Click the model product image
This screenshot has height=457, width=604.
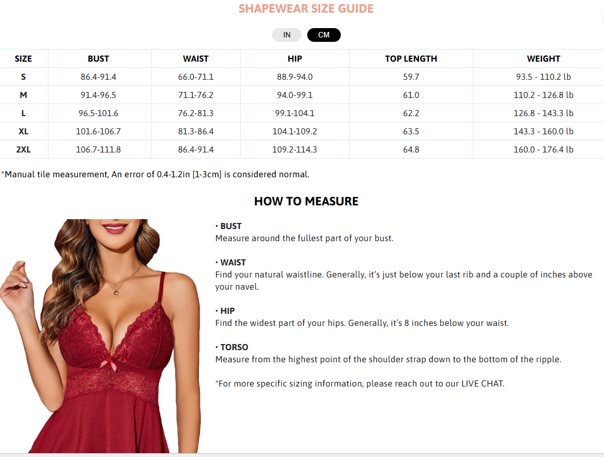[101, 336]
